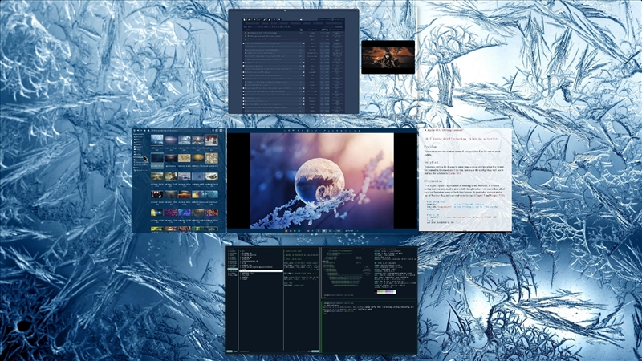Viewport: 642px width, 361px height.
Task: Click the highlighted middle button in image viewer bottom bar
Action: (x=324, y=231)
